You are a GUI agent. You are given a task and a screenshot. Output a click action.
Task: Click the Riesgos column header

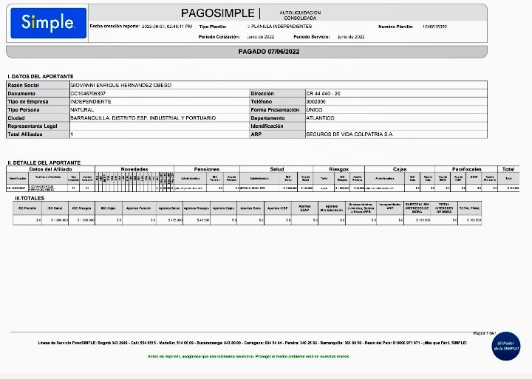coord(338,169)
